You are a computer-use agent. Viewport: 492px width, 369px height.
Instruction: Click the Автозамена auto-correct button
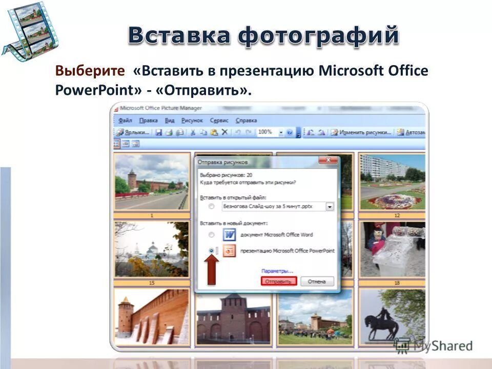[411, 132]
